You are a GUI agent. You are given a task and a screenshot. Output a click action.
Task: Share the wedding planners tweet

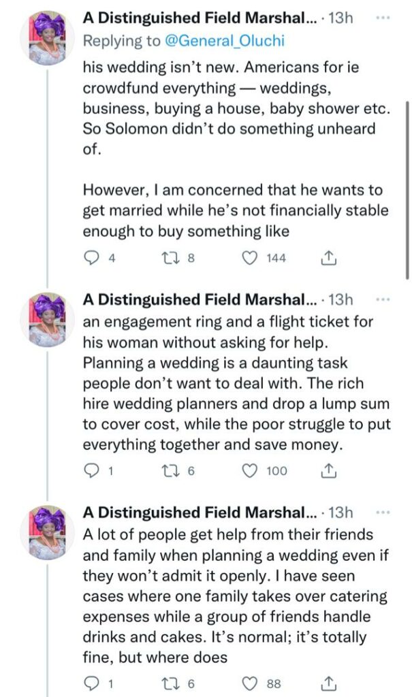pos(328,470)
